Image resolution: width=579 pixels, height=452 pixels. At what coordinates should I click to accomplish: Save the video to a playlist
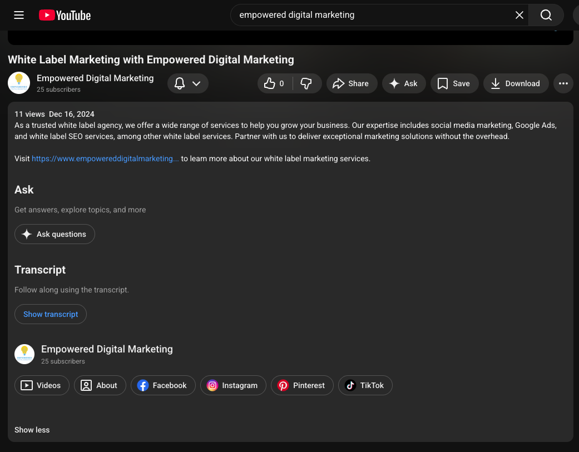click(454, 83)
